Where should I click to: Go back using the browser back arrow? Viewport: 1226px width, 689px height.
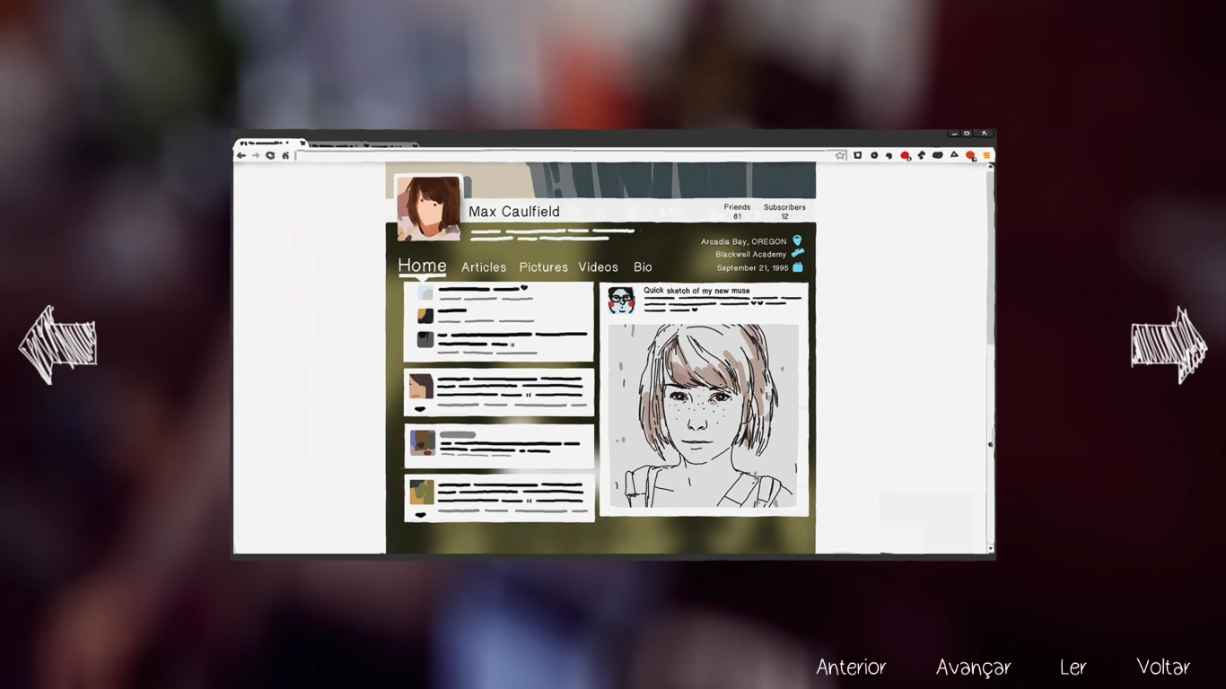(241, 155)
